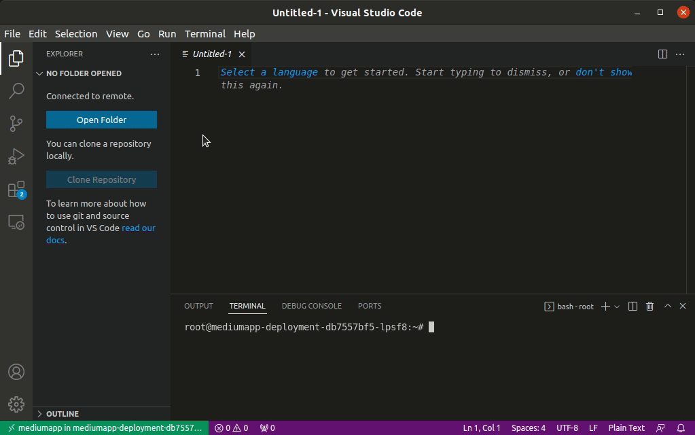This screenshot has width=695, height=435.
Task: Click the Ln 1, Col 1 status item
Action: (x=482, y=428)
